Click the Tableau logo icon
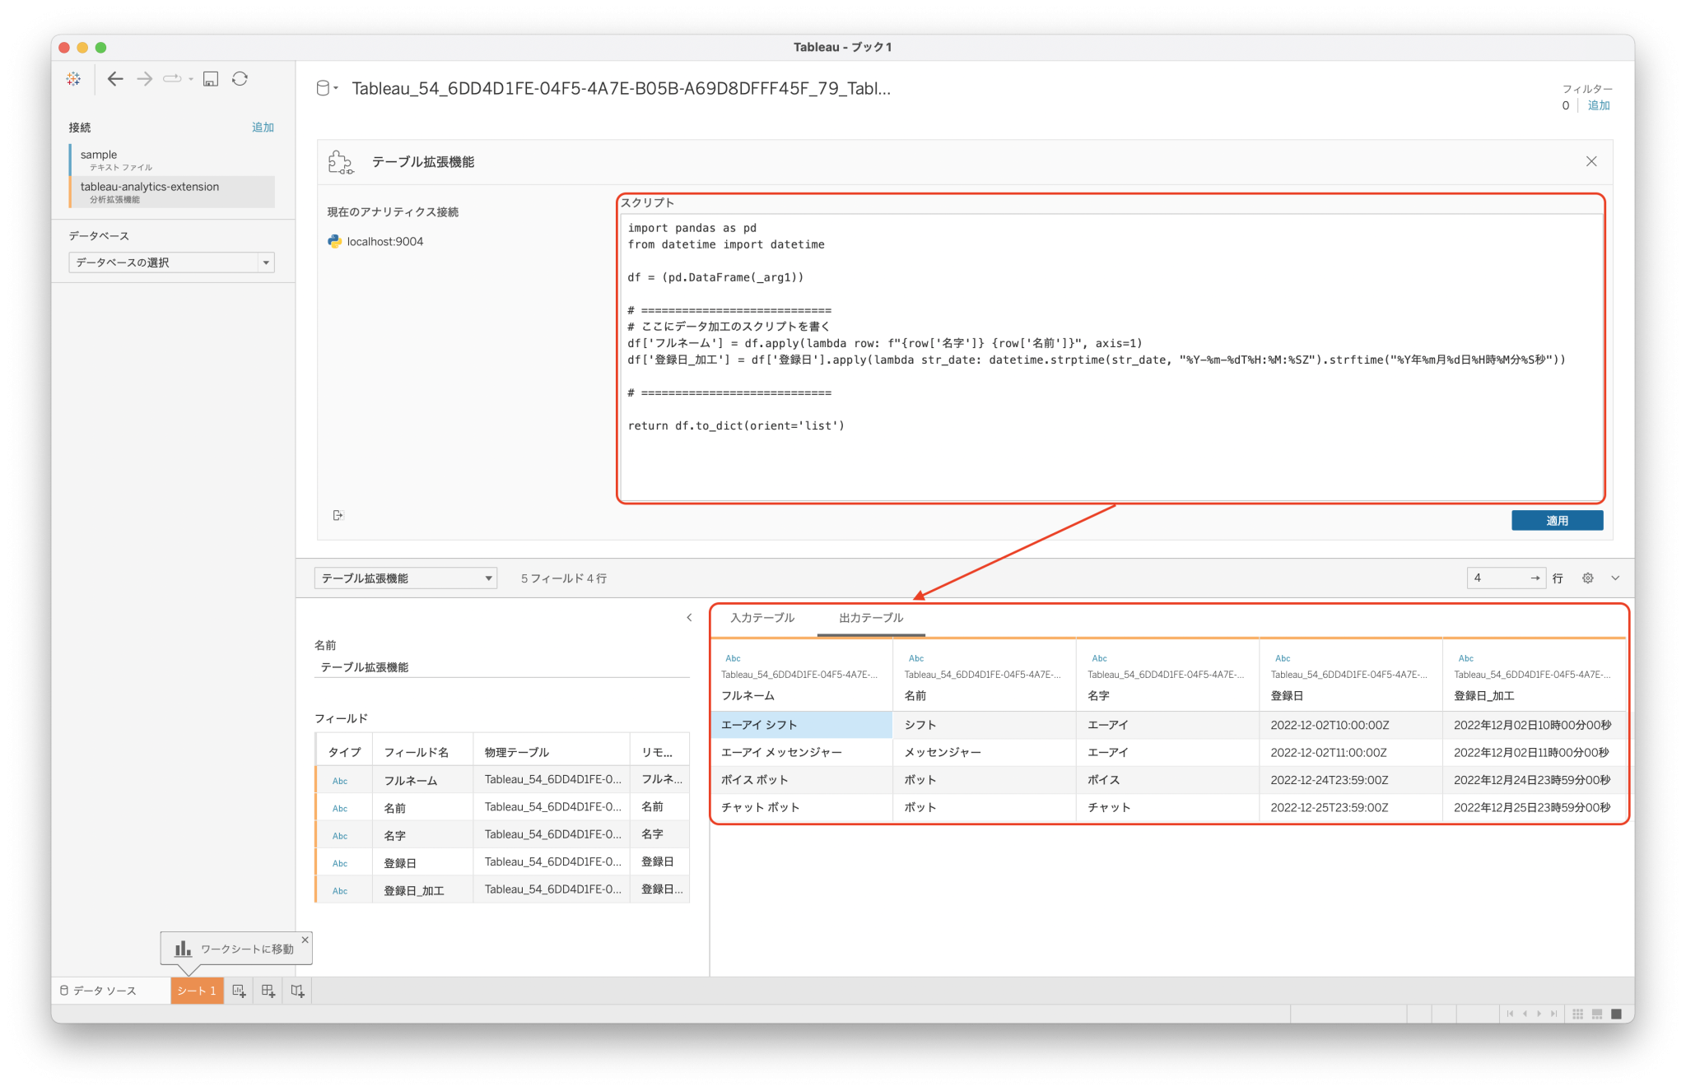Image resolution: width=1686 pixels, height=1091 pixels. (73, 78)
